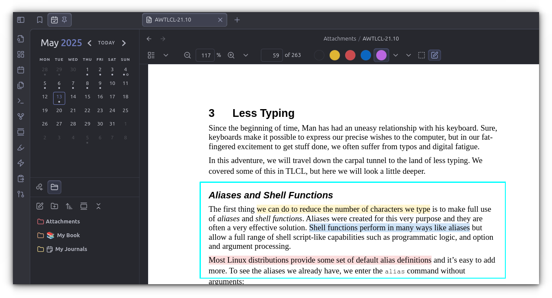This screenshot has width=552, height=298.
Task: Open the zoom level dropdown
Action: coord(246,55)
